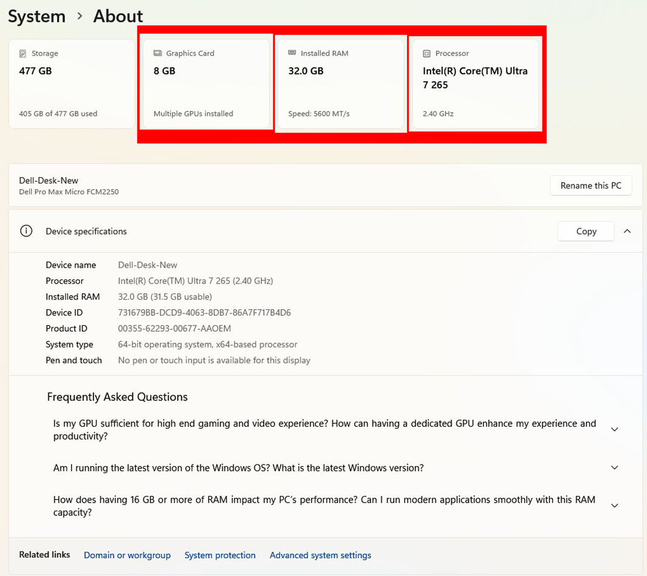The height and width of the screenshot is (576, 647).
Task: Select the Device ID value
Action: point(204,313)
